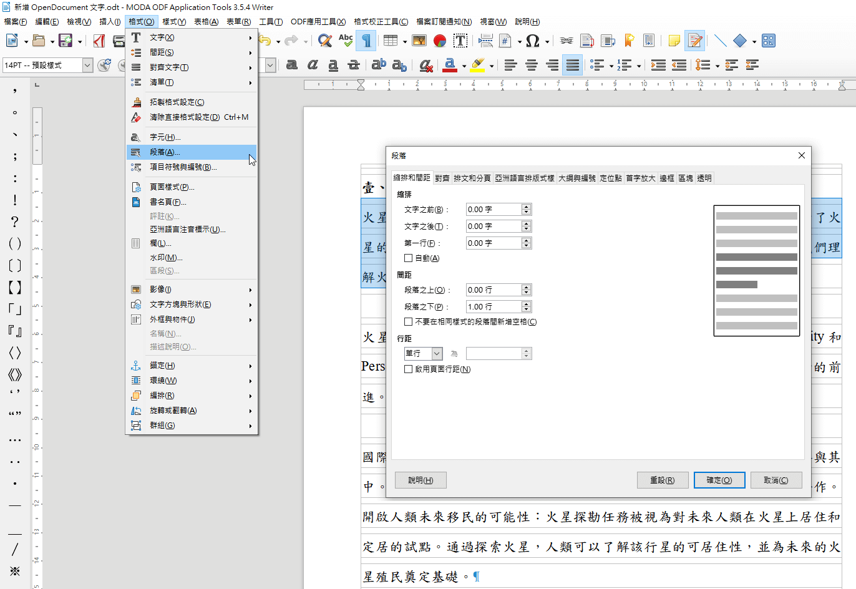
Task: Click the justified alignment icon
Action: click(x=573, y=65)
